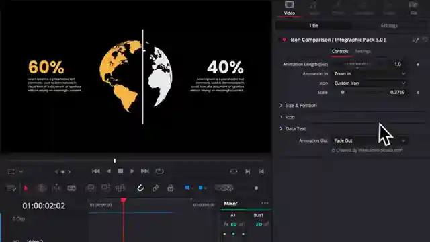This screenshot has width=430, height=242.
Task: Open Icon Comparison in Fusion page wand icon
Action: click(415, 40)
